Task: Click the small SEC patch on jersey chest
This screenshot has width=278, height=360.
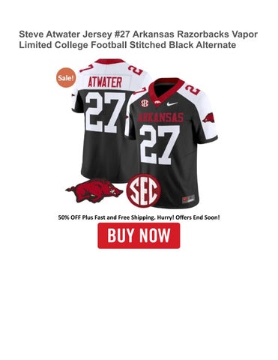Action: [x=145, y=103]
